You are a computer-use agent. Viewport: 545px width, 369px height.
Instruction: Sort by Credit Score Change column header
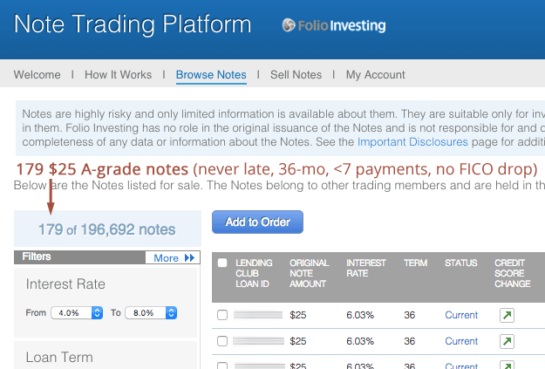[513, 273]
